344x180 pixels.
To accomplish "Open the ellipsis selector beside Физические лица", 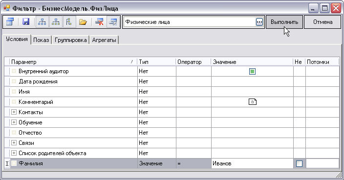I will pos(259,22).
